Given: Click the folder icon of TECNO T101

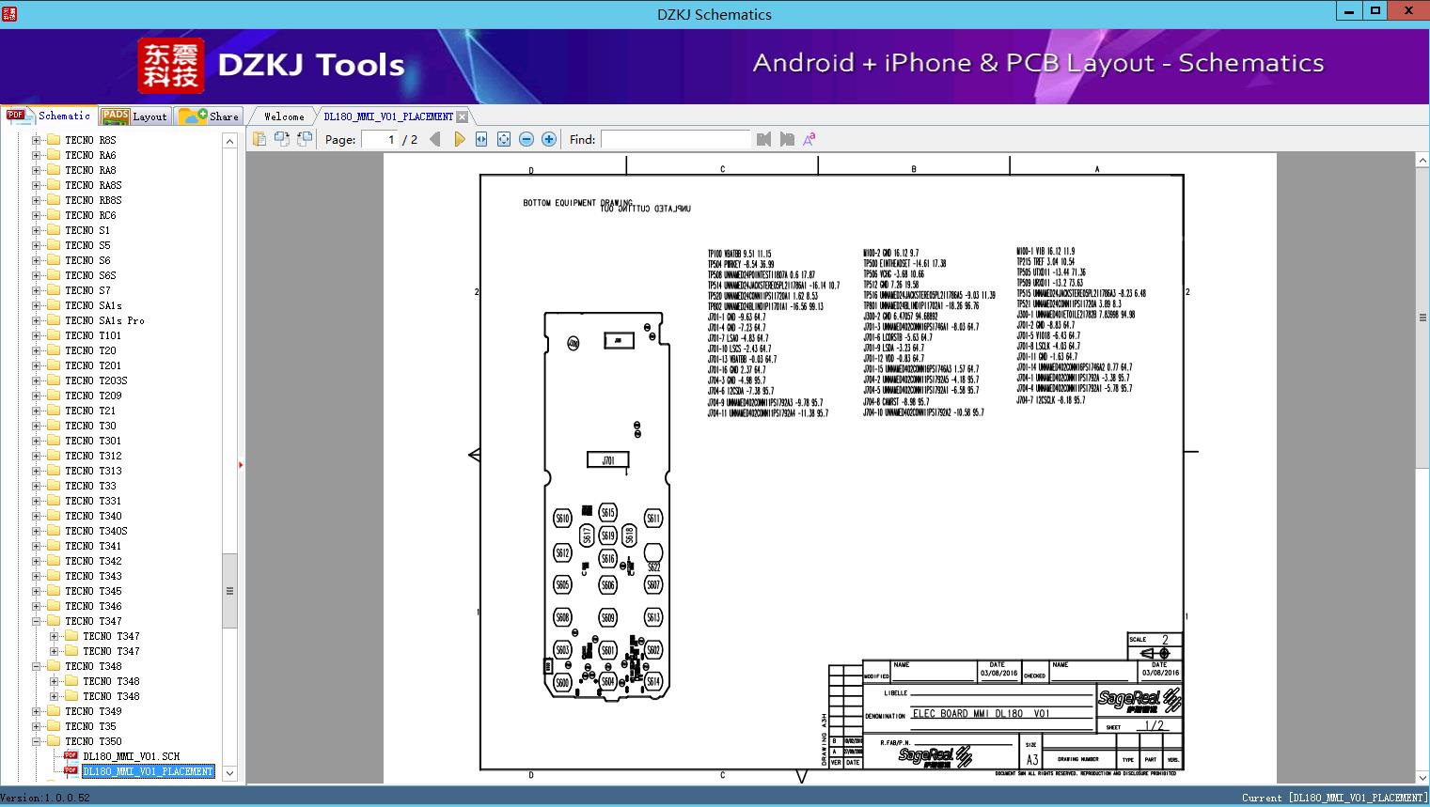Looking at the screenshot, I should [54, 335].
